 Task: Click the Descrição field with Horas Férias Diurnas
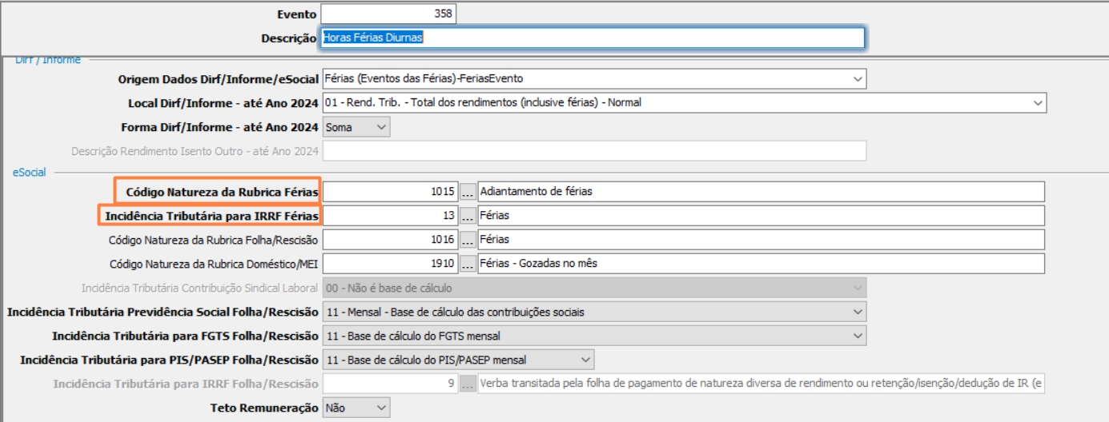592,38
